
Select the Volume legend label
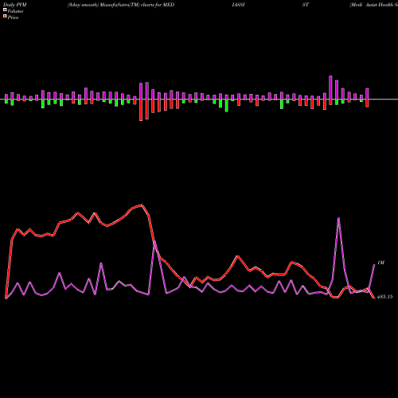click(x=15, y=11)
